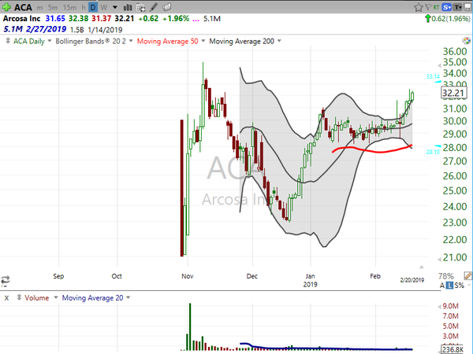
Task: Click the cyan 28.10 marker on scale
Action: [433, 152]
